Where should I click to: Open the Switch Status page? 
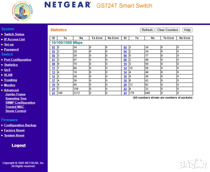coord(14,34)
